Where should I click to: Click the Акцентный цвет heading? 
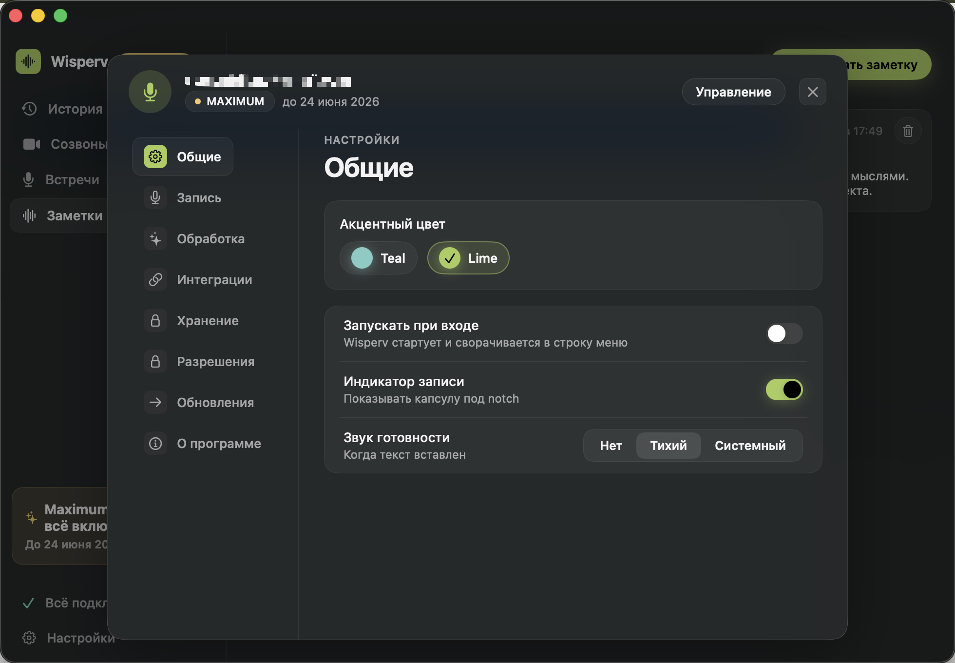click(392, 224)
